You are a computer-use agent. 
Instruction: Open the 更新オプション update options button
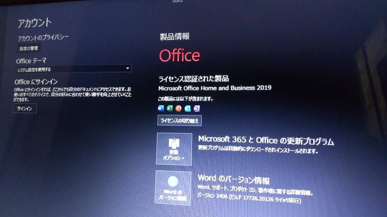174,149
